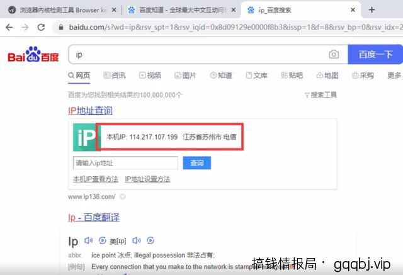Close the 百度知道 tab
Viewport: 403px width, 275px height.
tap(234, 10)
